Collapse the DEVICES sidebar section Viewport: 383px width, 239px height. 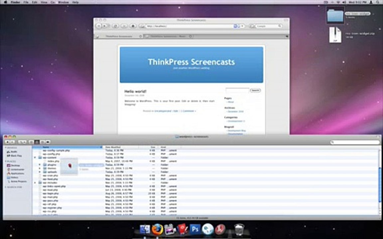coord(6,148)
